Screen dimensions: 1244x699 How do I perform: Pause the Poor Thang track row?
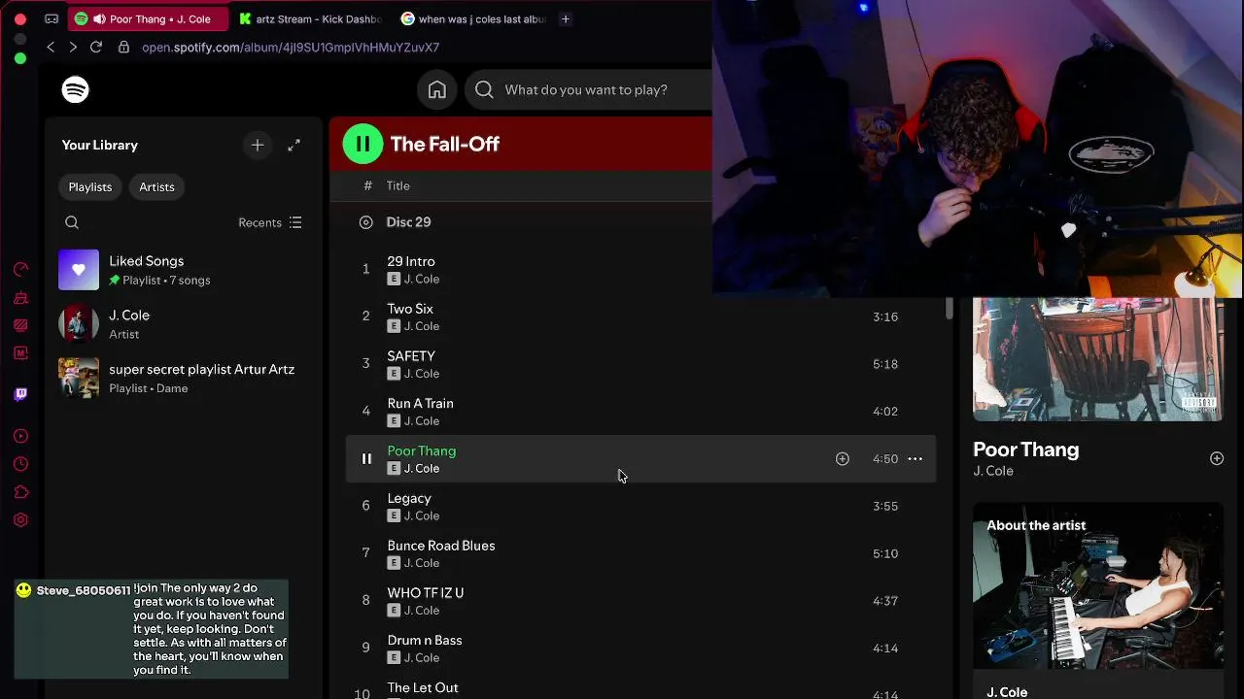pos(366,459)
